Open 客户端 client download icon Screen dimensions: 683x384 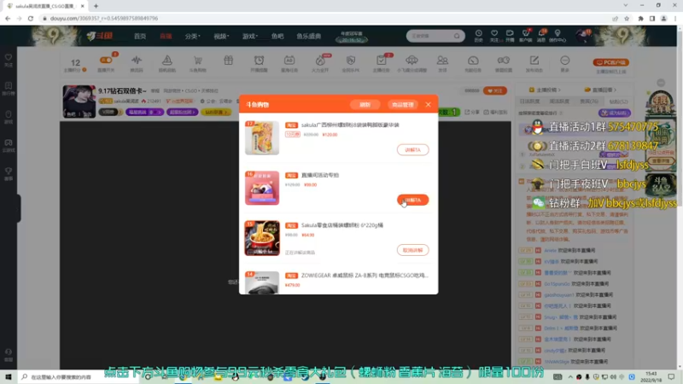526,36
